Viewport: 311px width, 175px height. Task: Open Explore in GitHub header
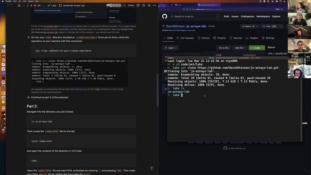276,17
